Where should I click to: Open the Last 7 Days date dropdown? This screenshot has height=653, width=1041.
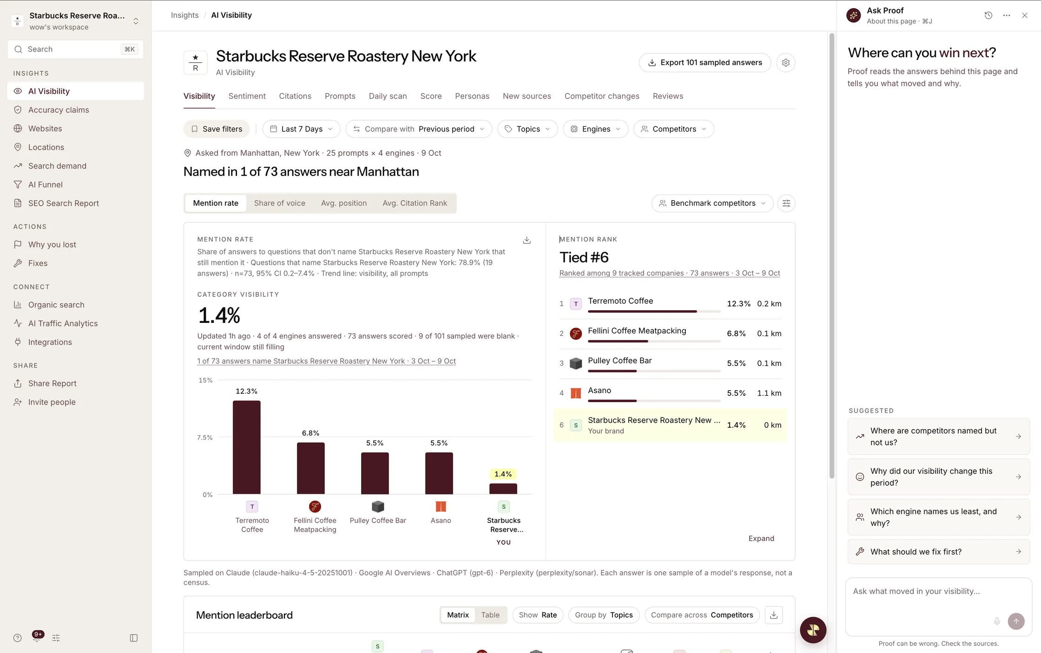[301, 129]
